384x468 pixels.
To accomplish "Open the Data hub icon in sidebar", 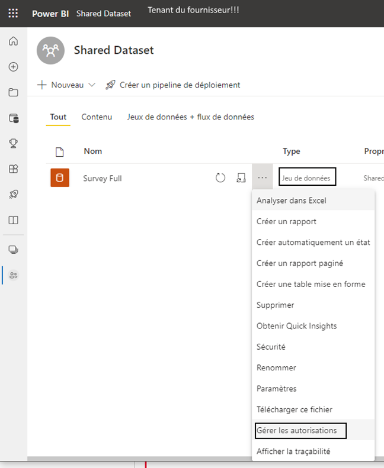I will [14, 118].
